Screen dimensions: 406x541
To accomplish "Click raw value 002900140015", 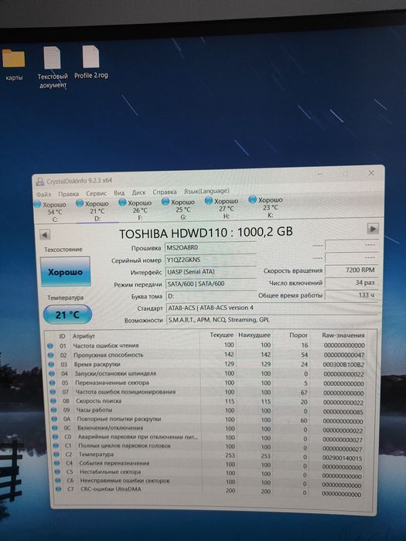I will tap(342, 458).
